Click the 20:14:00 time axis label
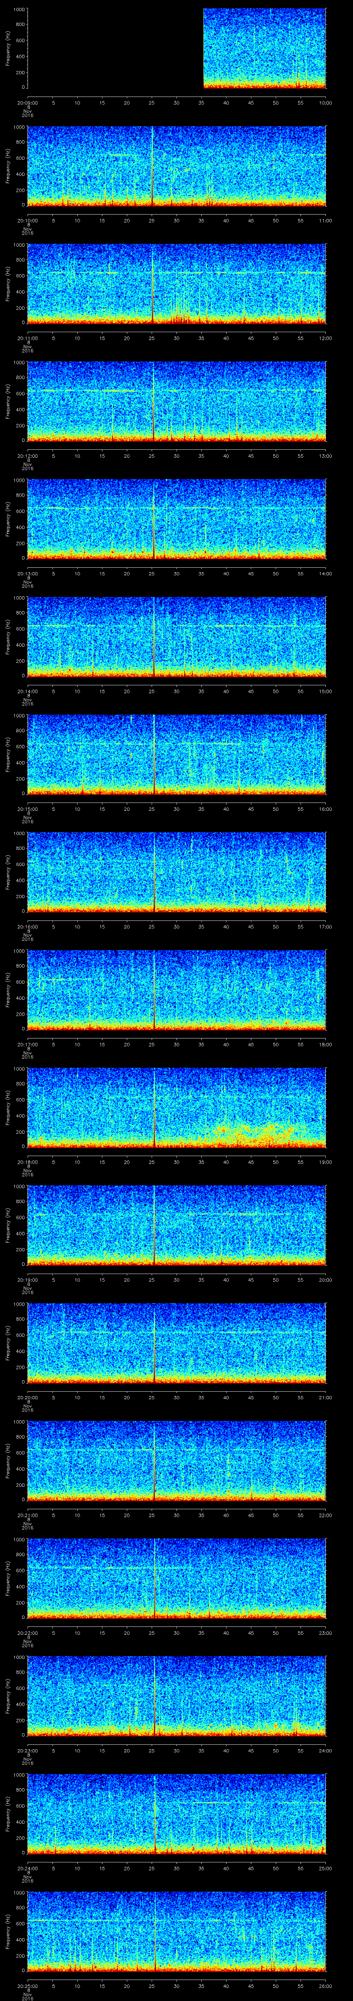 tap(27, 691)
